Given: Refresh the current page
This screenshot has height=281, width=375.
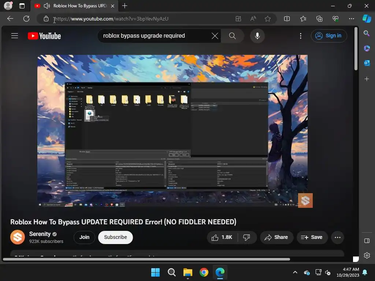Looking at the screenshot, I should (26, 19).
